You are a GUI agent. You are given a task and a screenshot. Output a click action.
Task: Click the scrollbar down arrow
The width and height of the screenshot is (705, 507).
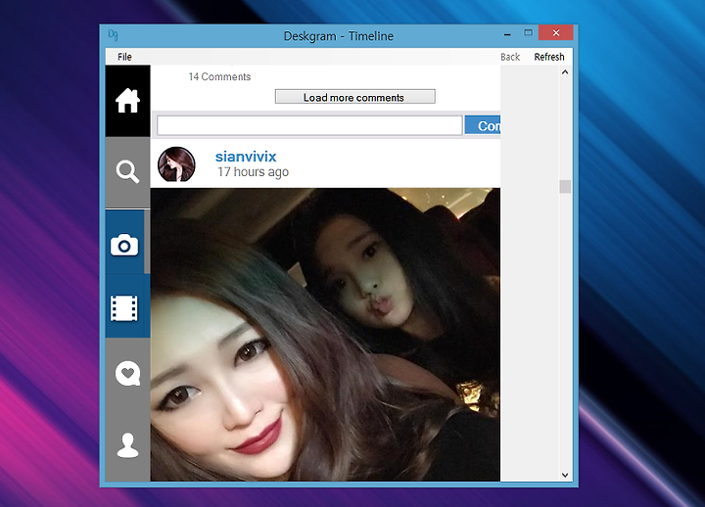click(x=565, y=475)
